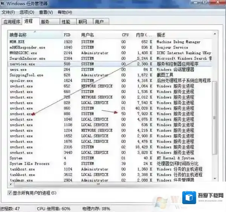Image resolution: width=226 pixels, height=212 pixels.
Task: Switch to the 应用程序 tab
Action: click(x=12, y=22)
